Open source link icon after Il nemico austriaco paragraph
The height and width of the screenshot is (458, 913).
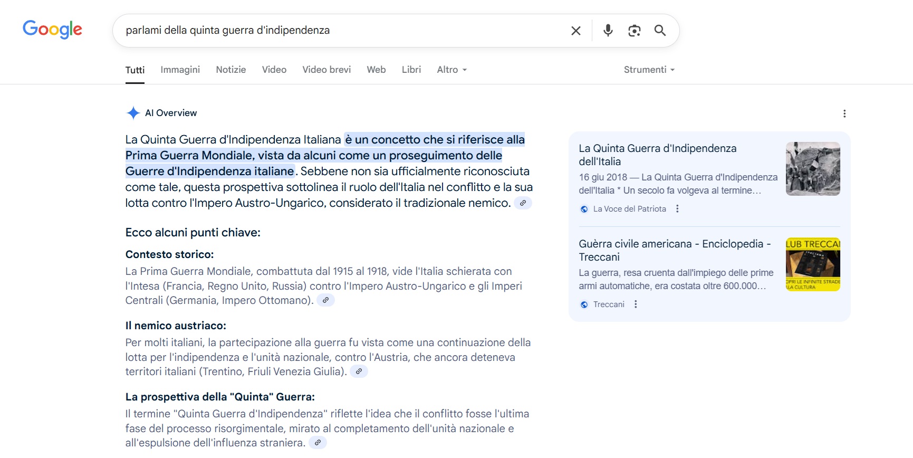(359, 371)
